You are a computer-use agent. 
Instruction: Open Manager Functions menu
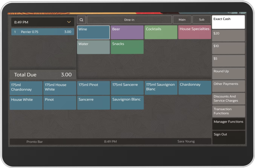pyautogui.click(x=228, y=124)
